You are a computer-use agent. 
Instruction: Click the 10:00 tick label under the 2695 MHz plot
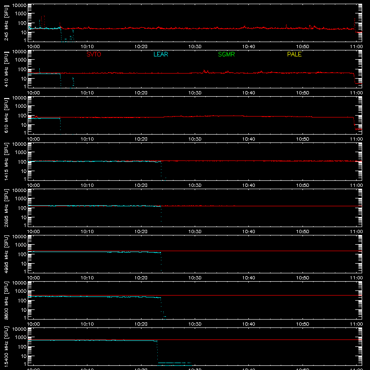[33, 232]
